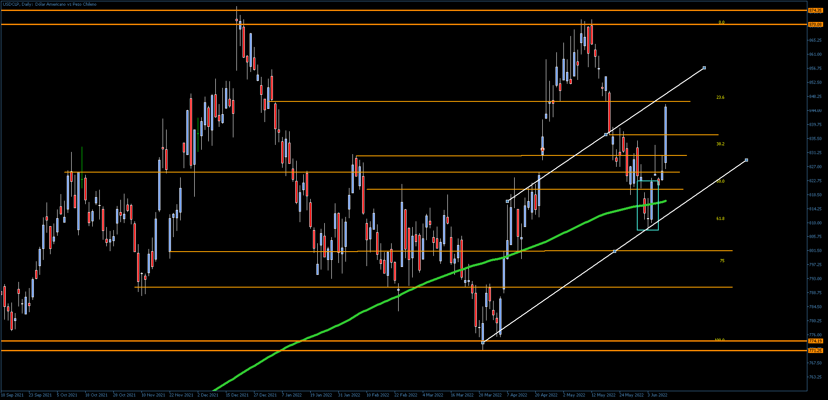
Task: Select the upper channel line's left start handle
Action: tap(507, 201)
